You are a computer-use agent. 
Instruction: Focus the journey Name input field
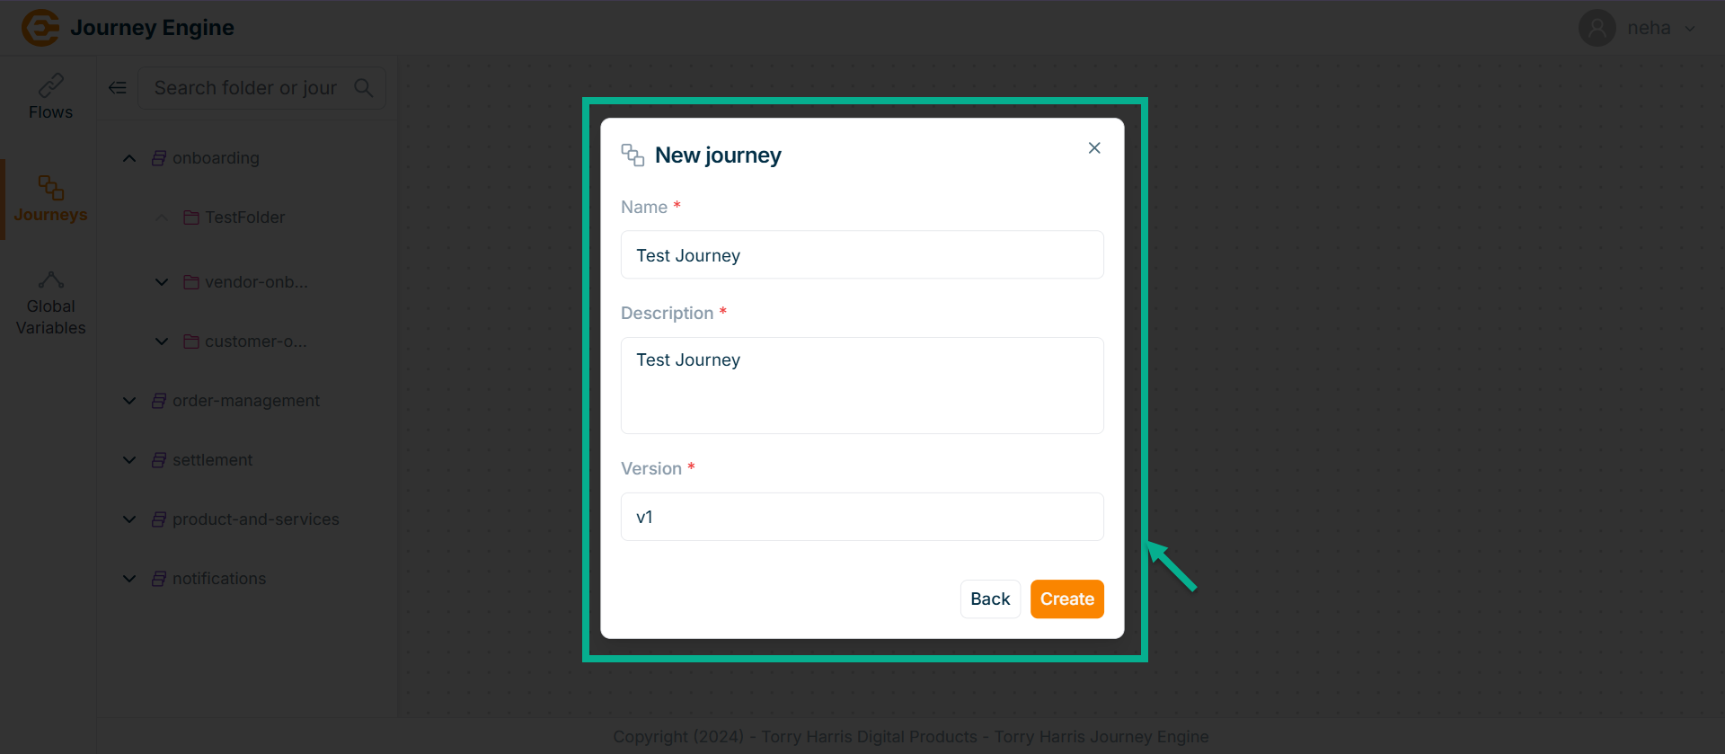[x=862, y=255]
